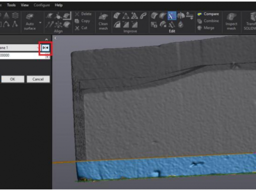
Task: Open the Help menu
Action: (59, 5)
